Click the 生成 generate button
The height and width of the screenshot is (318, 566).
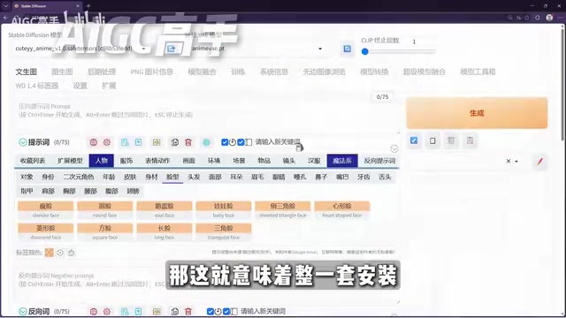point(477,113)
